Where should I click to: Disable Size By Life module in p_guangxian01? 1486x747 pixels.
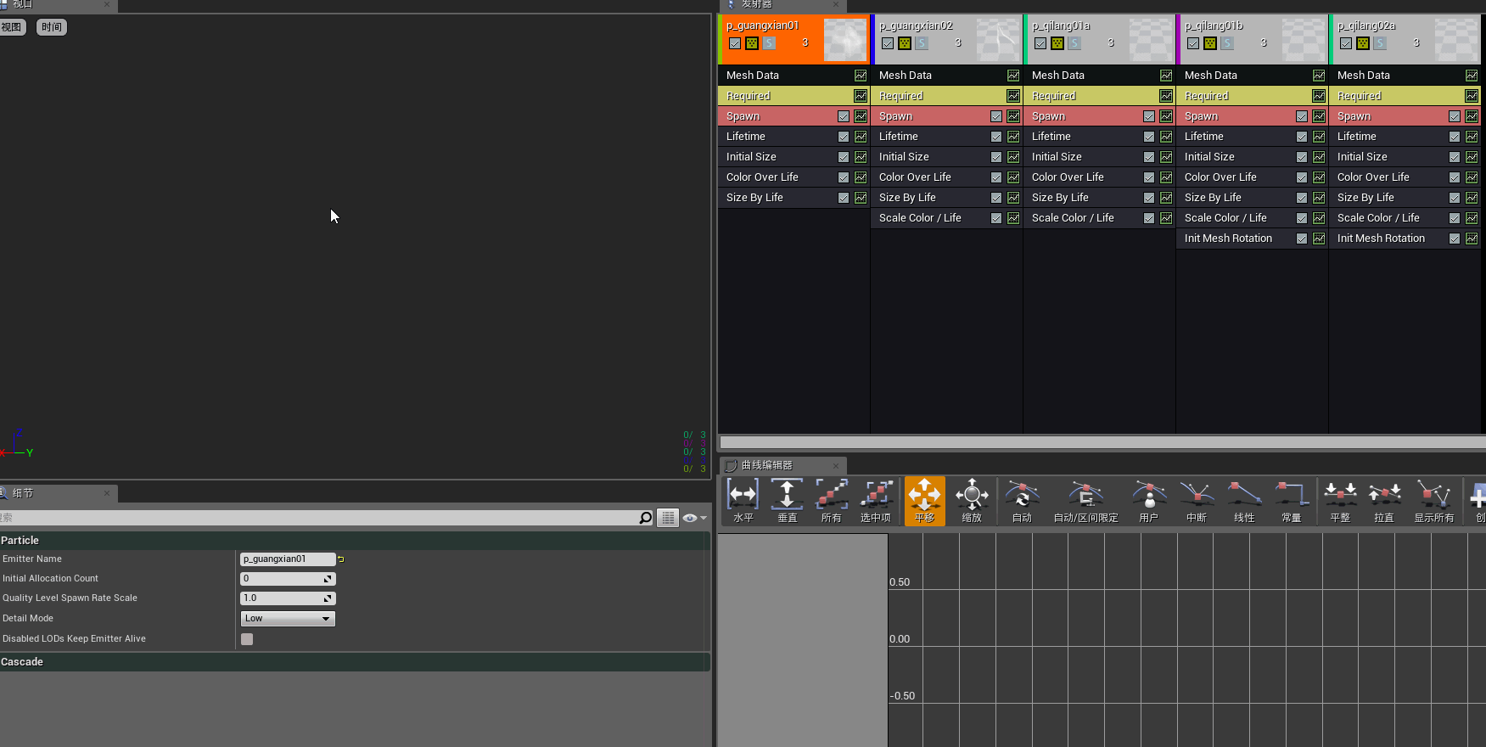tap(844, 198)
